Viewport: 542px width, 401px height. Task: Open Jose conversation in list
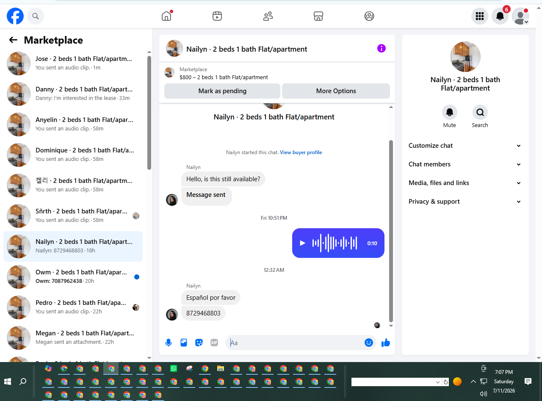[x=73, y=64]
